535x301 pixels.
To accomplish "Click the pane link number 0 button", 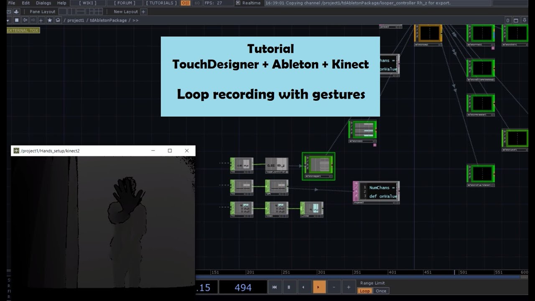I will click(508, 20).
